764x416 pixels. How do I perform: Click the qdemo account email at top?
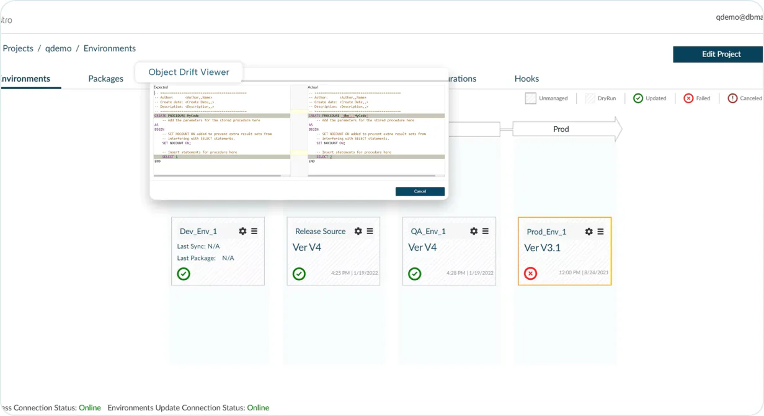[x=739, y=18]
